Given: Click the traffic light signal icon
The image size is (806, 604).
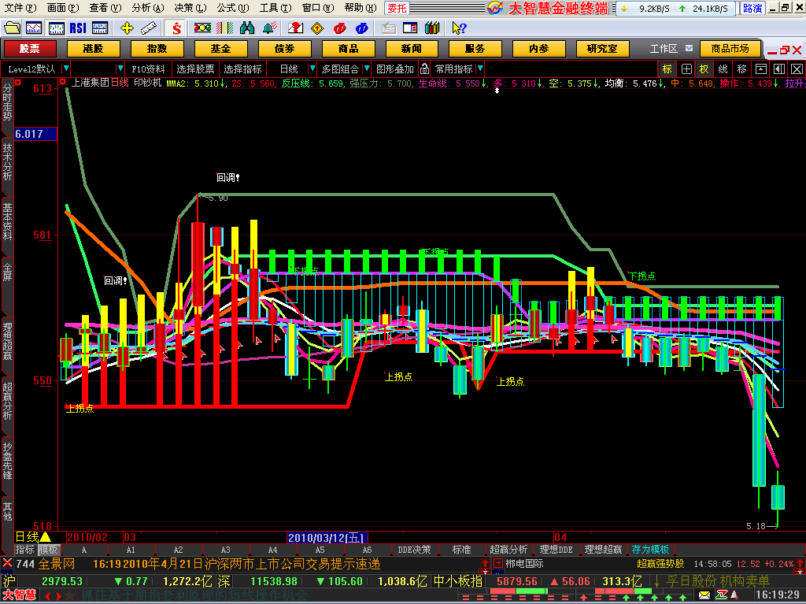Looking at the screenshot, I should [202, 28].
